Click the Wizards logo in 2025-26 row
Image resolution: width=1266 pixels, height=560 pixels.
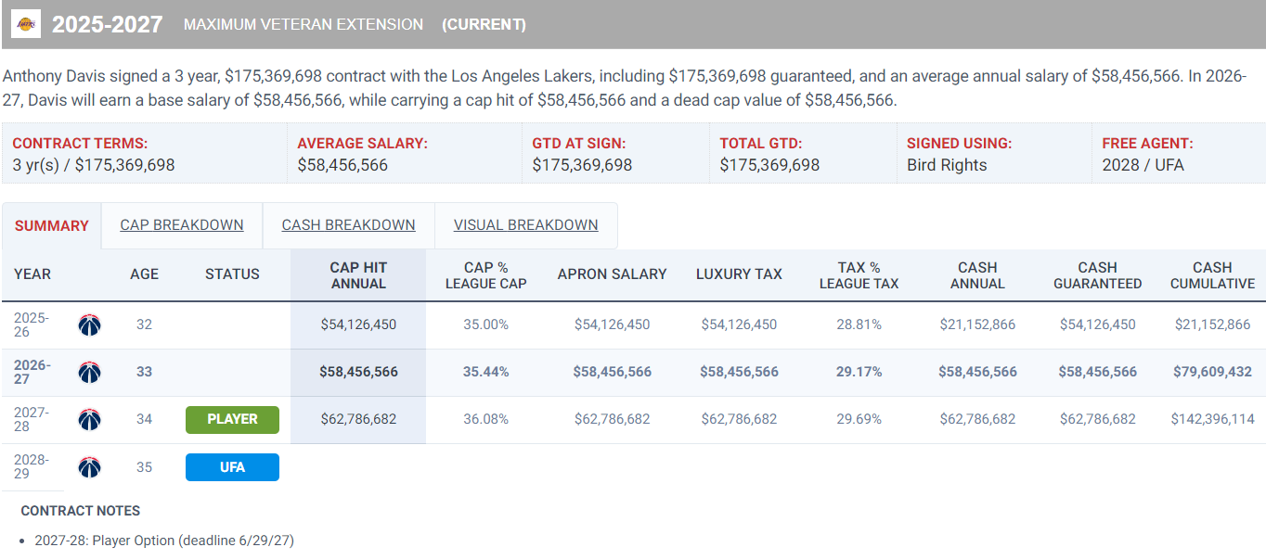89,325
